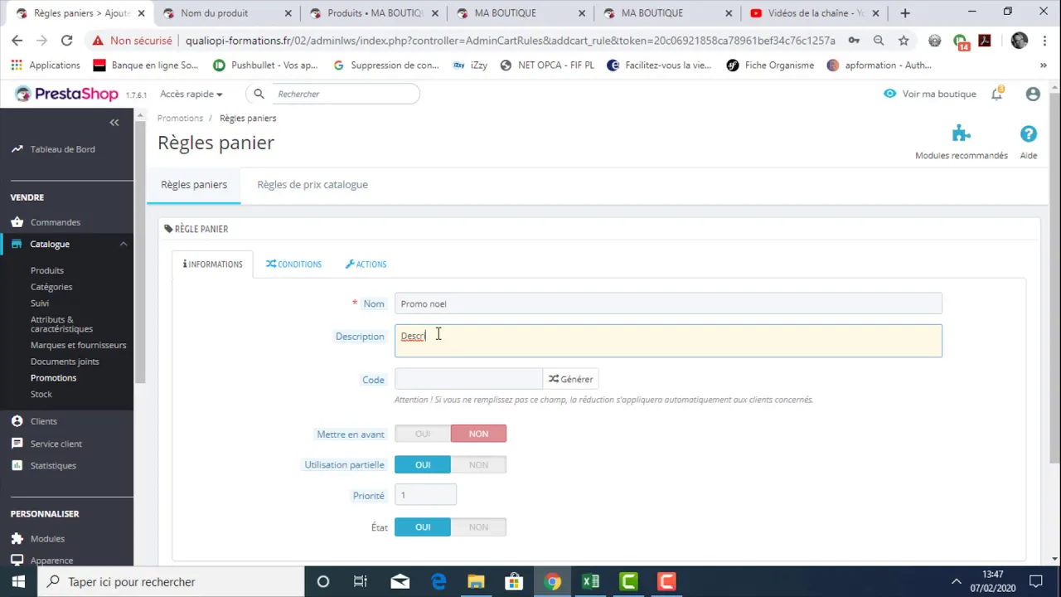Open Catégories in Catalogue submenu
This screenshot has height=597, width=1061.
click(51, 287)
